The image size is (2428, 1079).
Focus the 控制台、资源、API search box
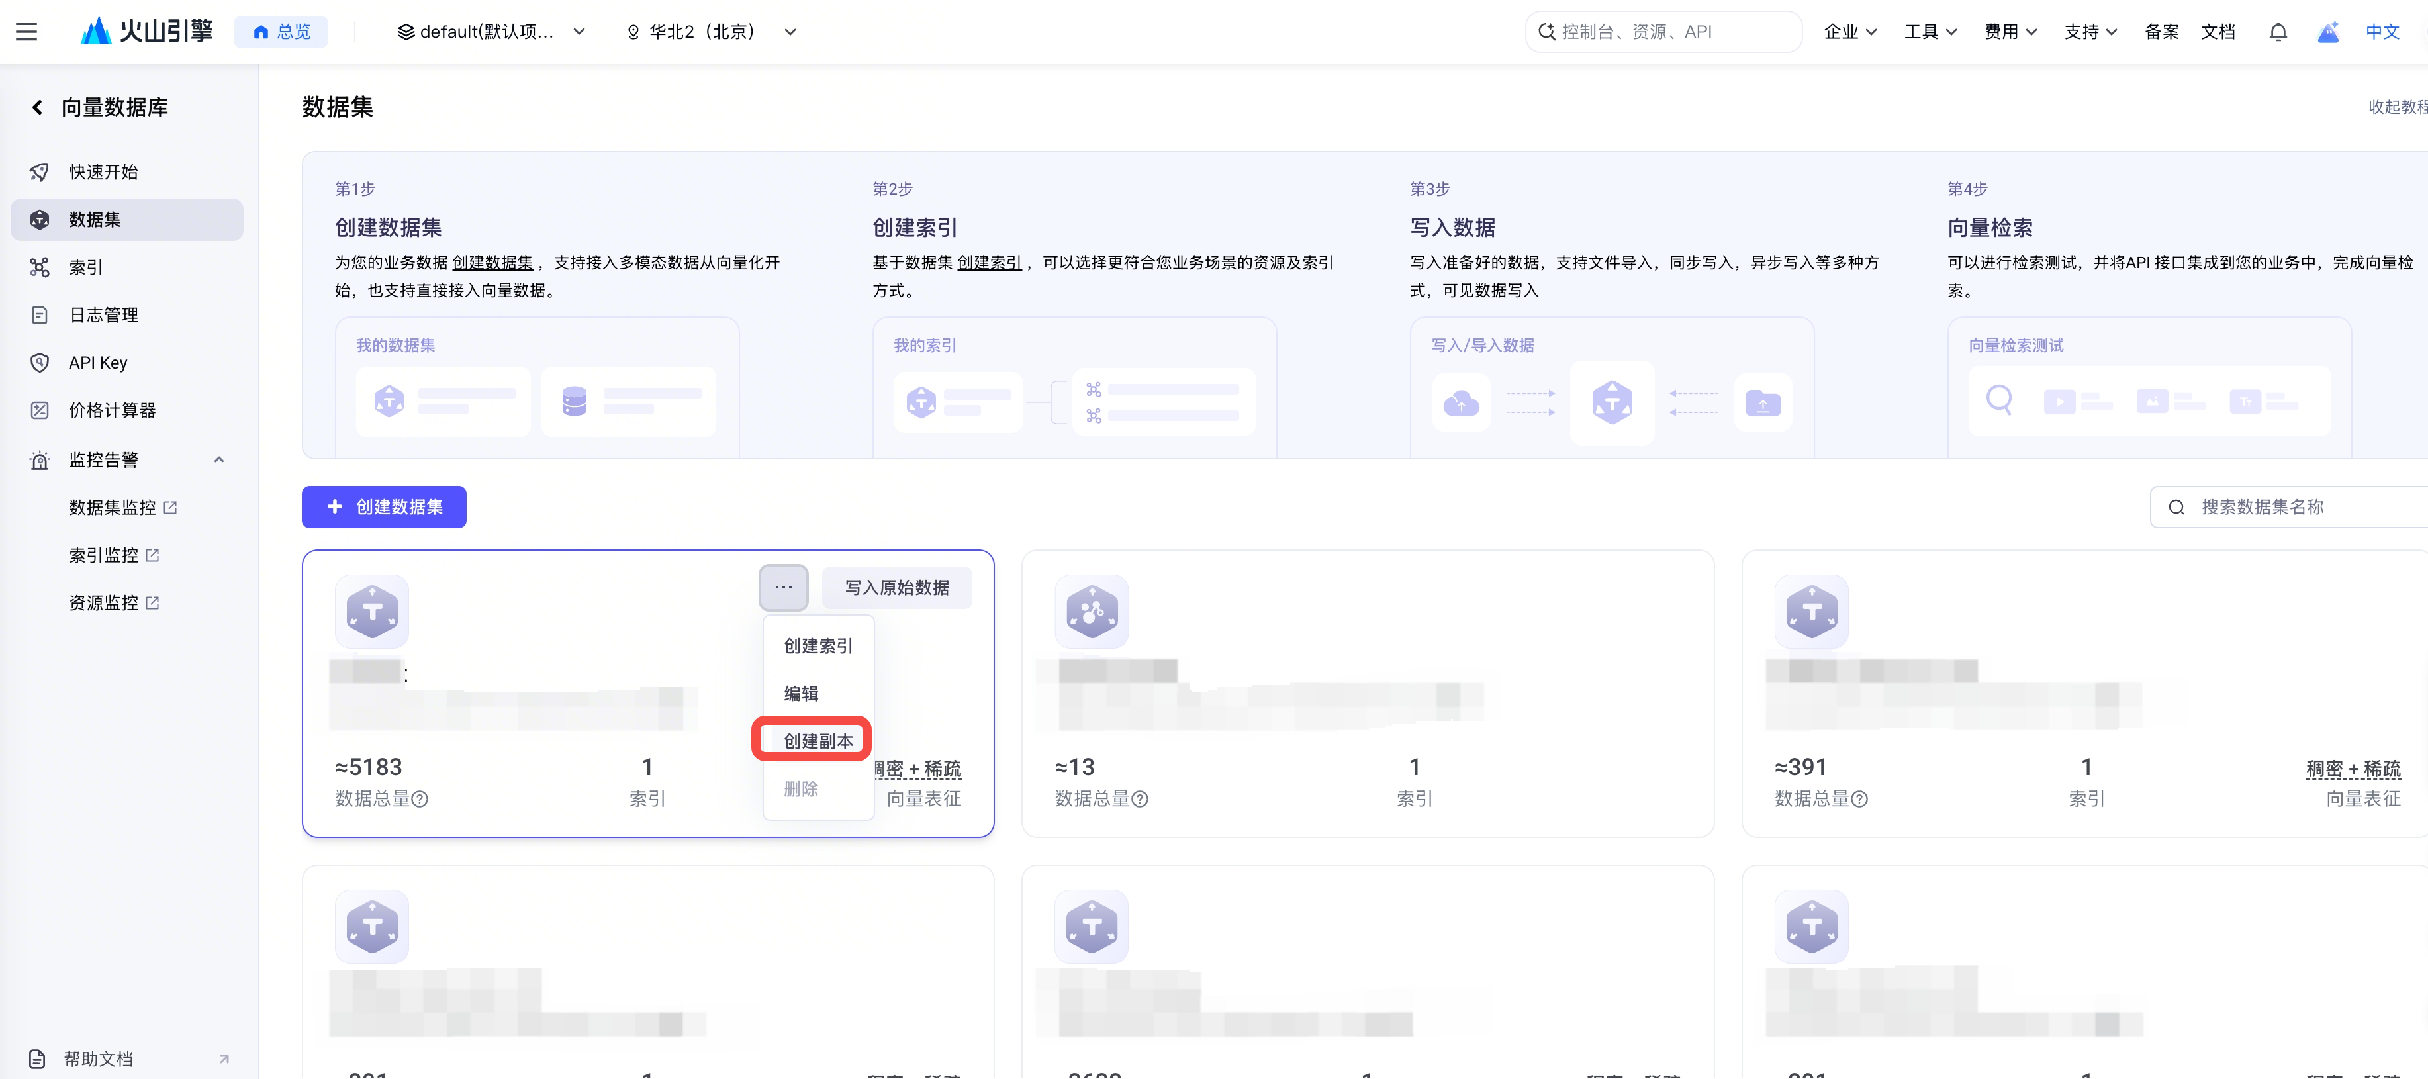[1663, 32]
